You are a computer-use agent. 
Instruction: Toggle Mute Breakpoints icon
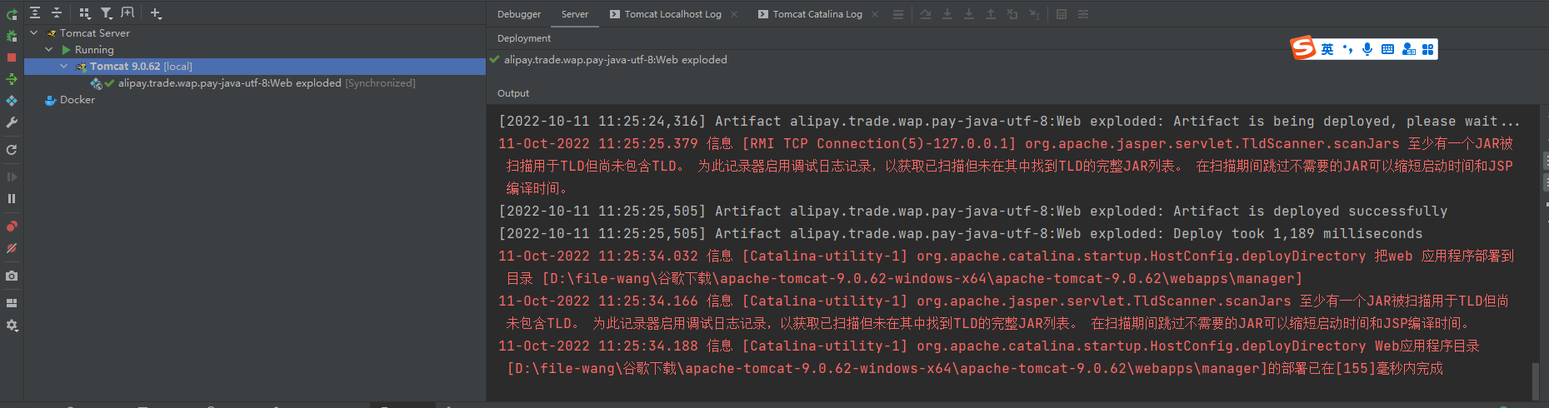tap(12, 248)
